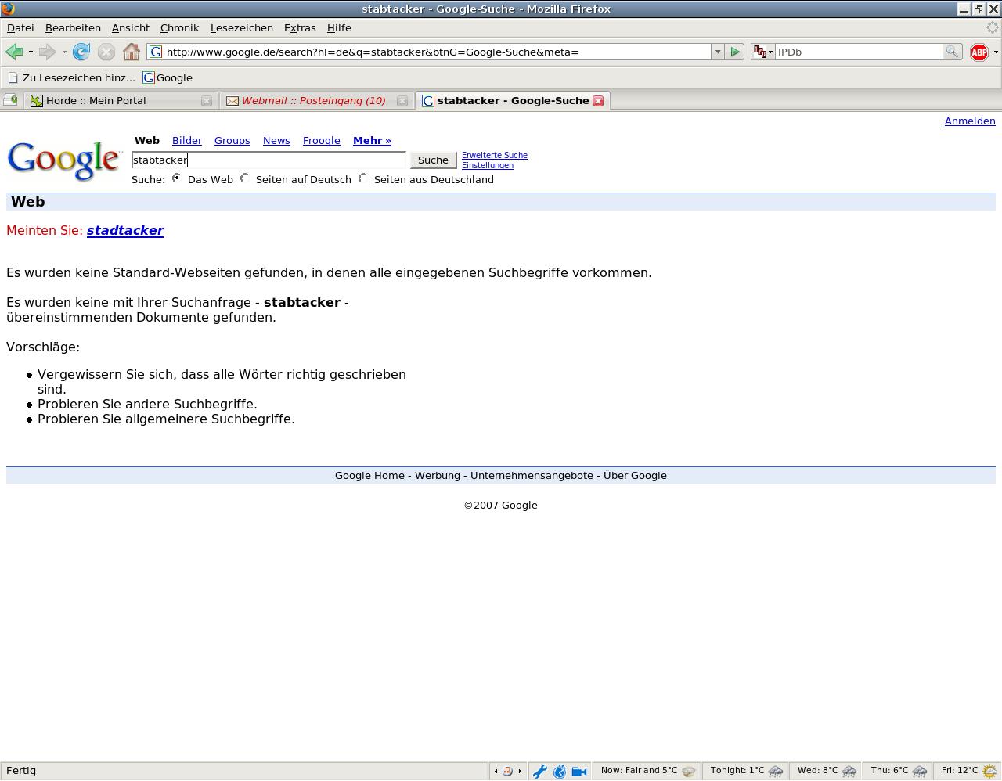This screenshot has height=781, width=1002.
Task: Select 'Seiten auf Deutsch' radio option
Action: click(245, 178)
